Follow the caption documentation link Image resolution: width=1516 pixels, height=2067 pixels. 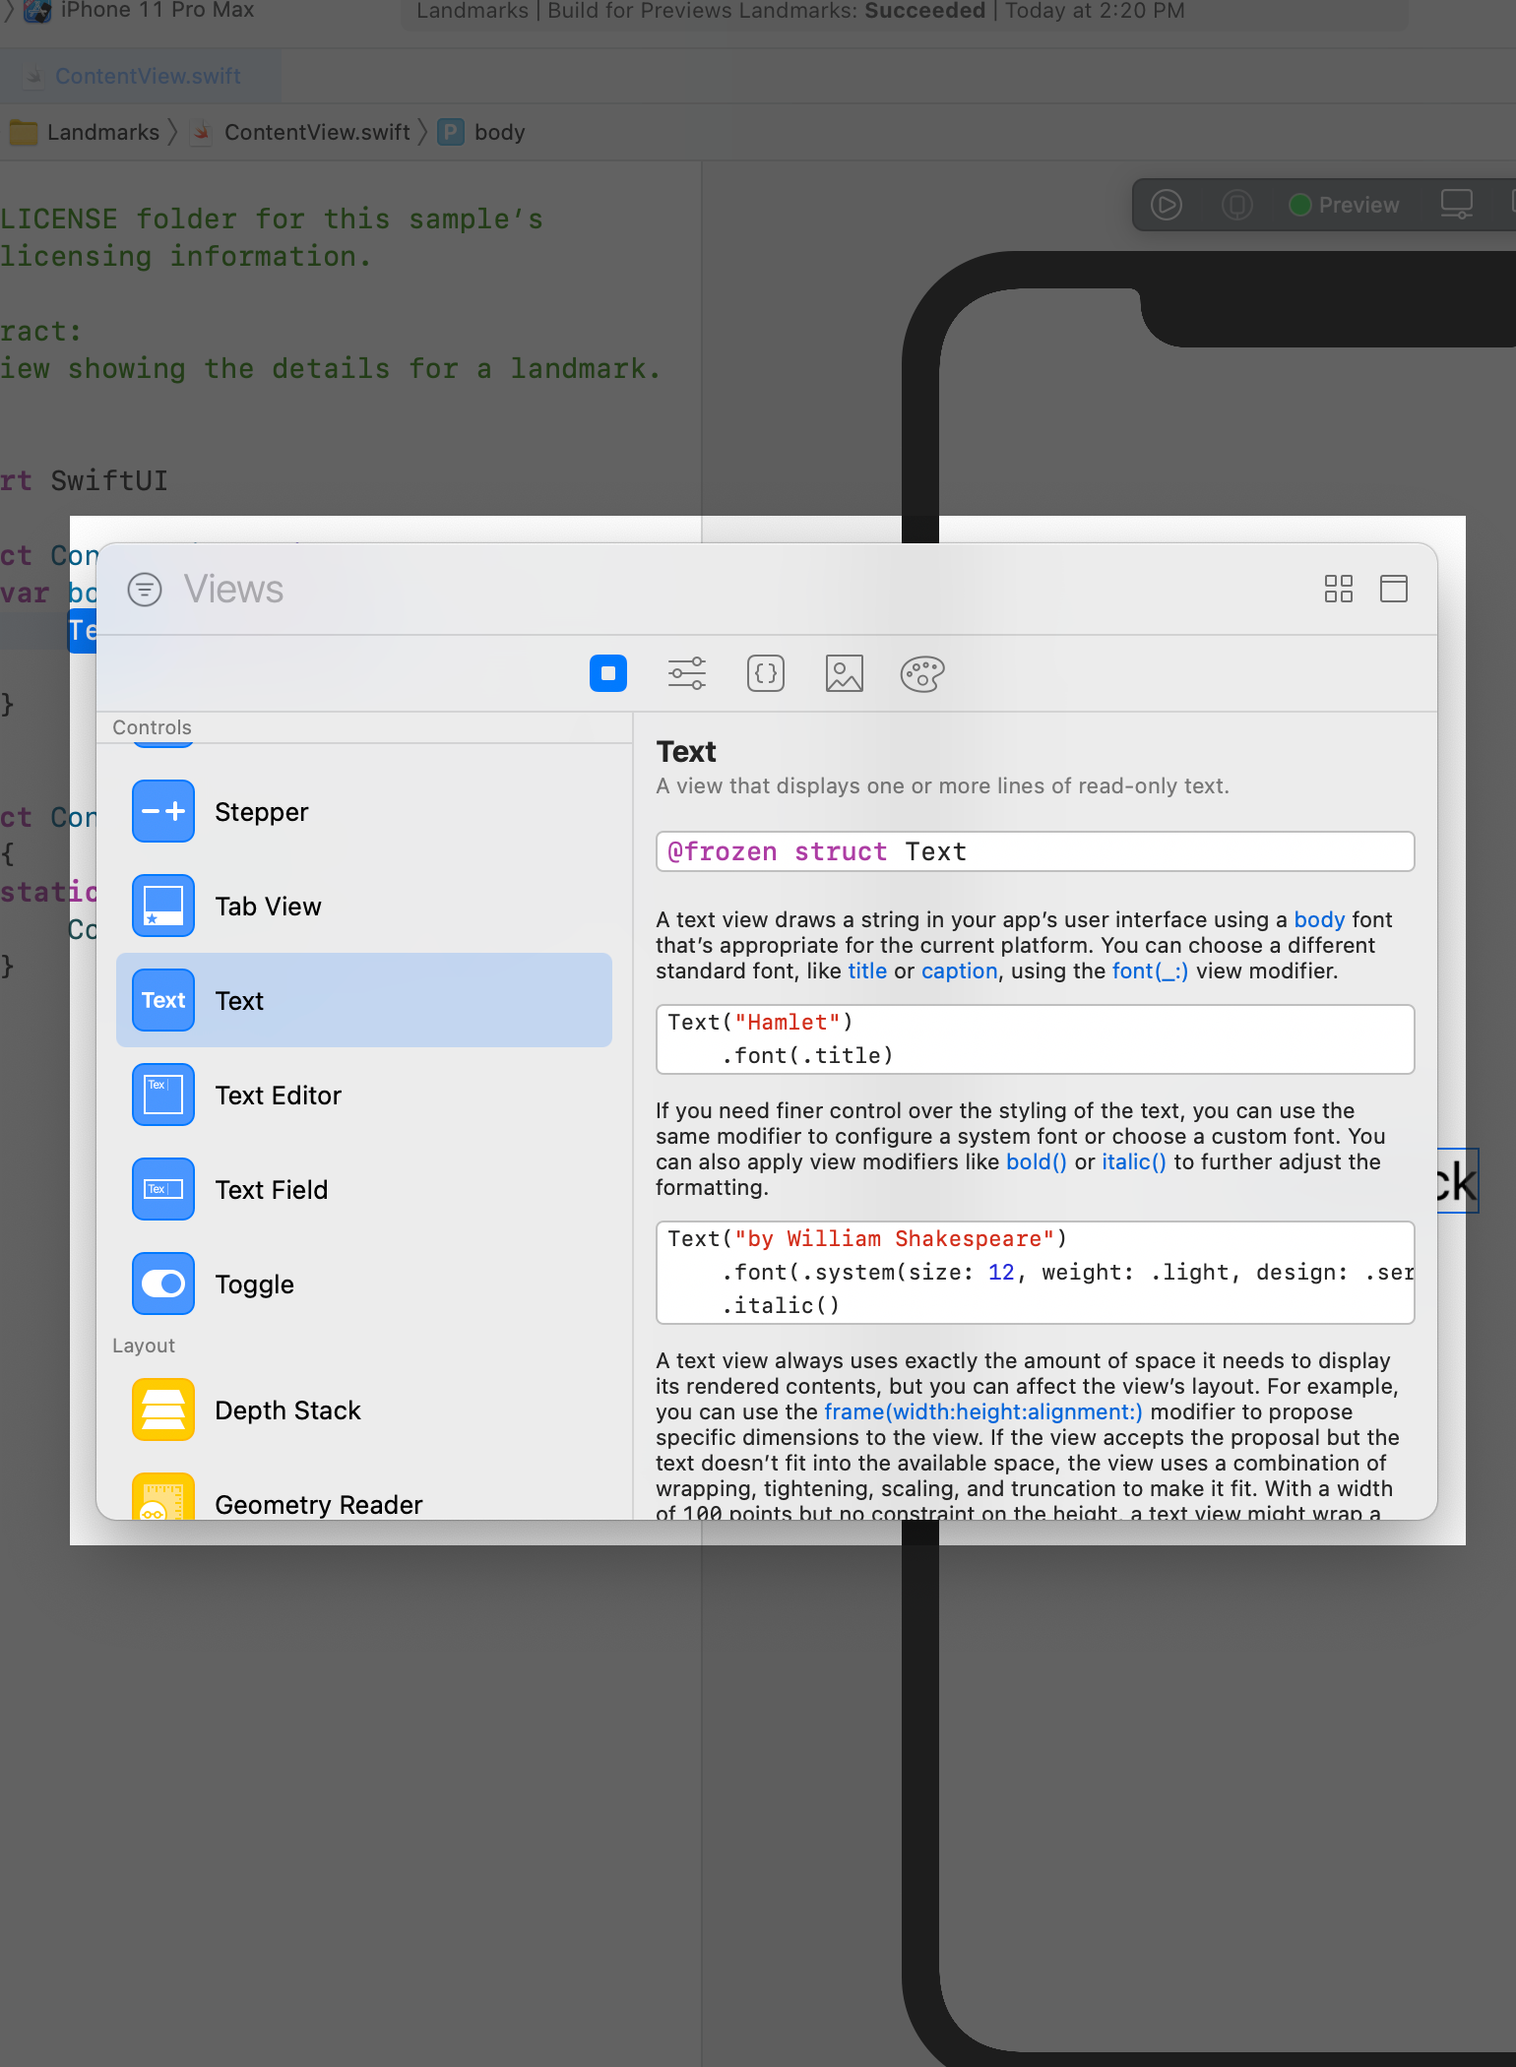959,971
